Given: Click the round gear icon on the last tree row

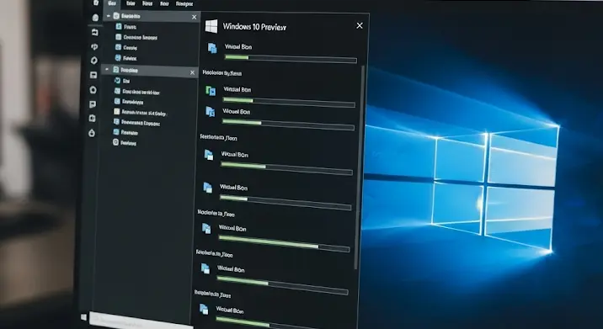Looking at the screenshot, I should pyautogui.click(x=115, y=142).
